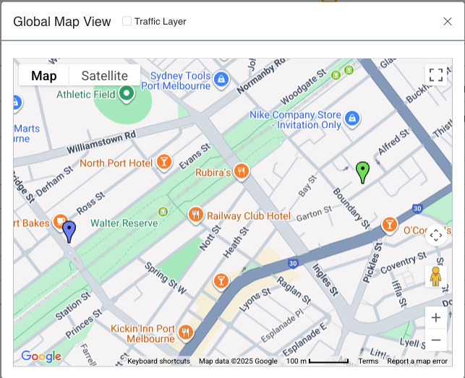The height and width of the screenshot is (378, 465).
Task: Close the Global Map View dialog
Action: 447,22
